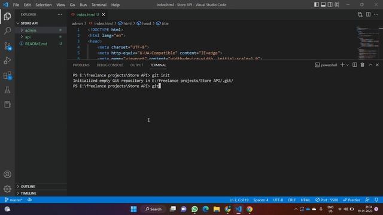Open the Edit menu

click(x=27, y=5)
